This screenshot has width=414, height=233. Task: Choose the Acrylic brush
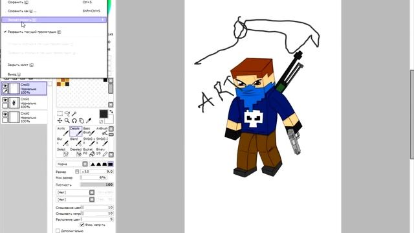(x=63, y=131)
